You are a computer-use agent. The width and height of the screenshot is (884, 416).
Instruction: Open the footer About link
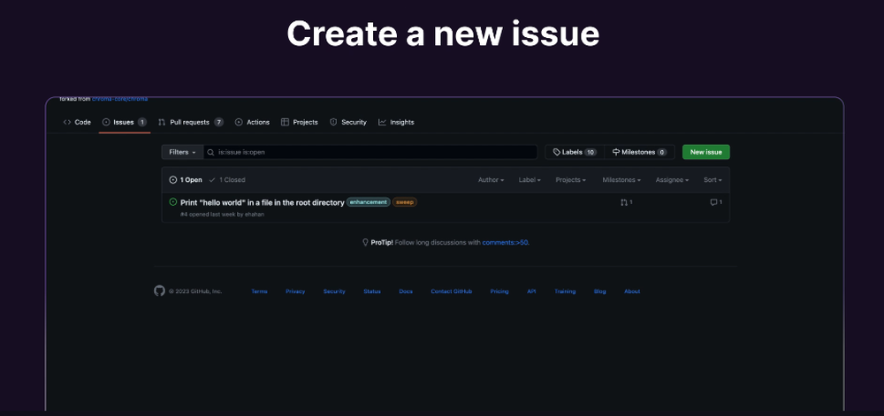pos(632,291)
